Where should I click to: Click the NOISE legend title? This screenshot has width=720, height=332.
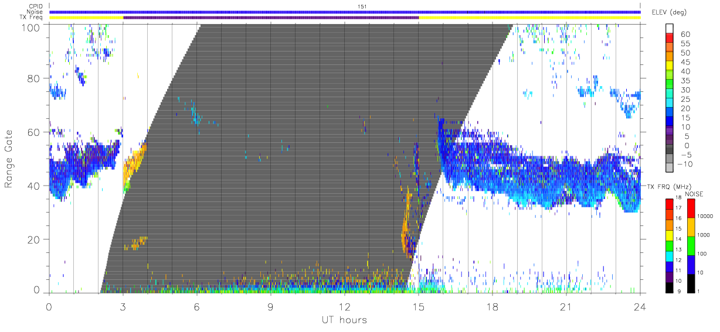coord(693,194)
